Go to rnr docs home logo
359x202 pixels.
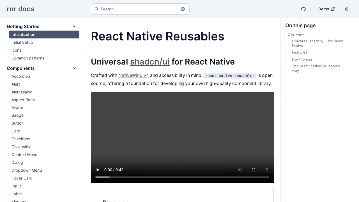tap(20, 9)
